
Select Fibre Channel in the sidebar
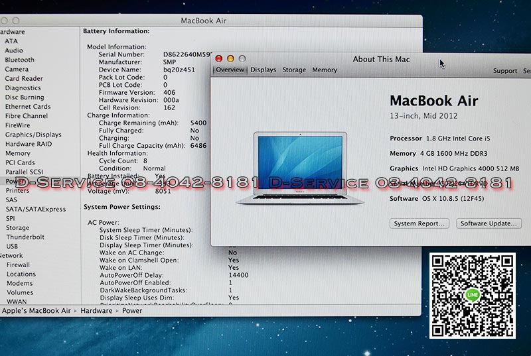pyautogui.click(x=27, y=115)
